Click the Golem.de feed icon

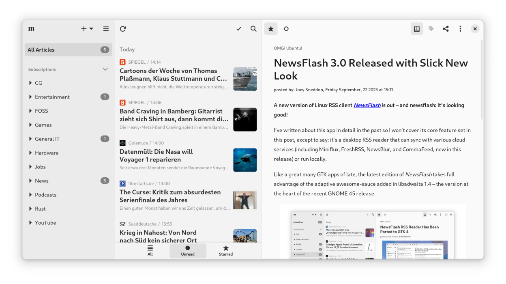tap(122, 143)
